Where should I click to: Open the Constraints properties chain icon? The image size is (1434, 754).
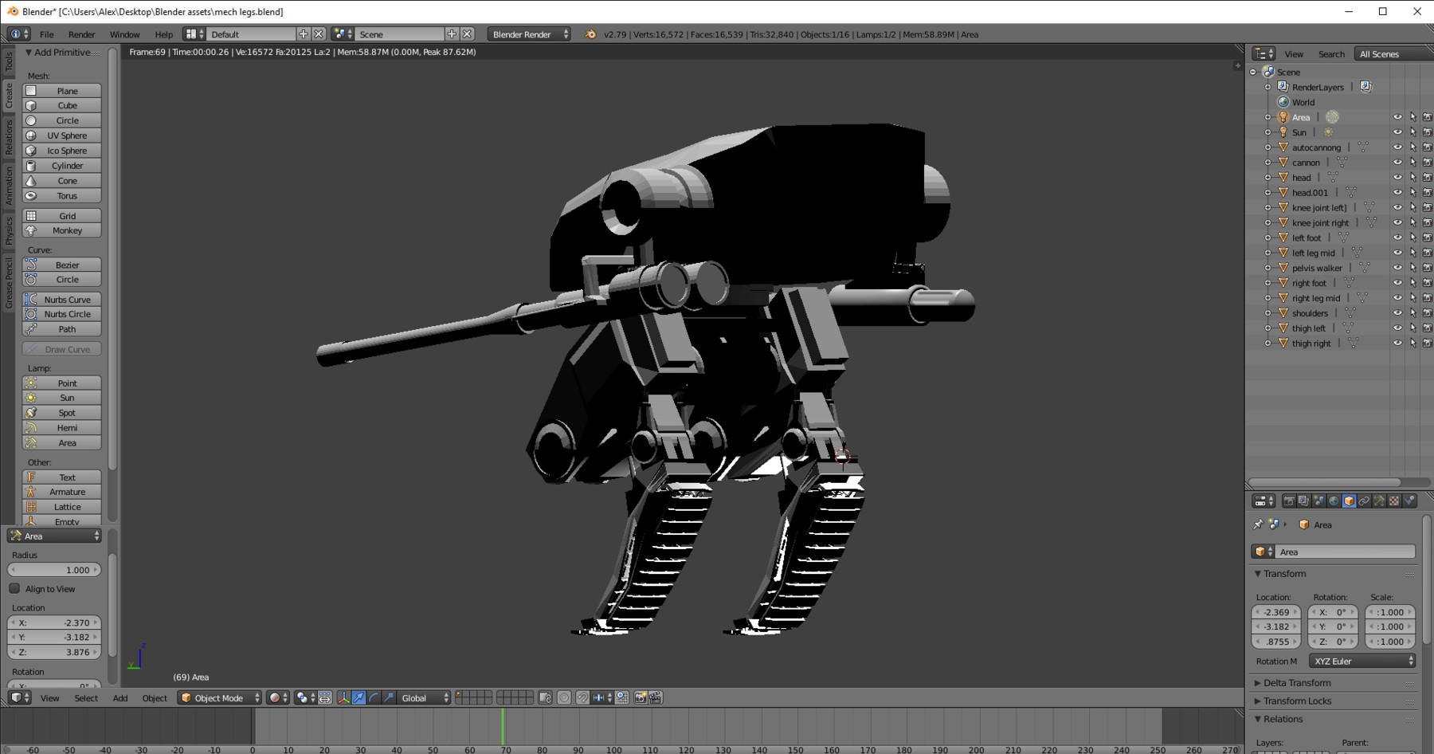pyautogui.click(x=1364, y=501)
